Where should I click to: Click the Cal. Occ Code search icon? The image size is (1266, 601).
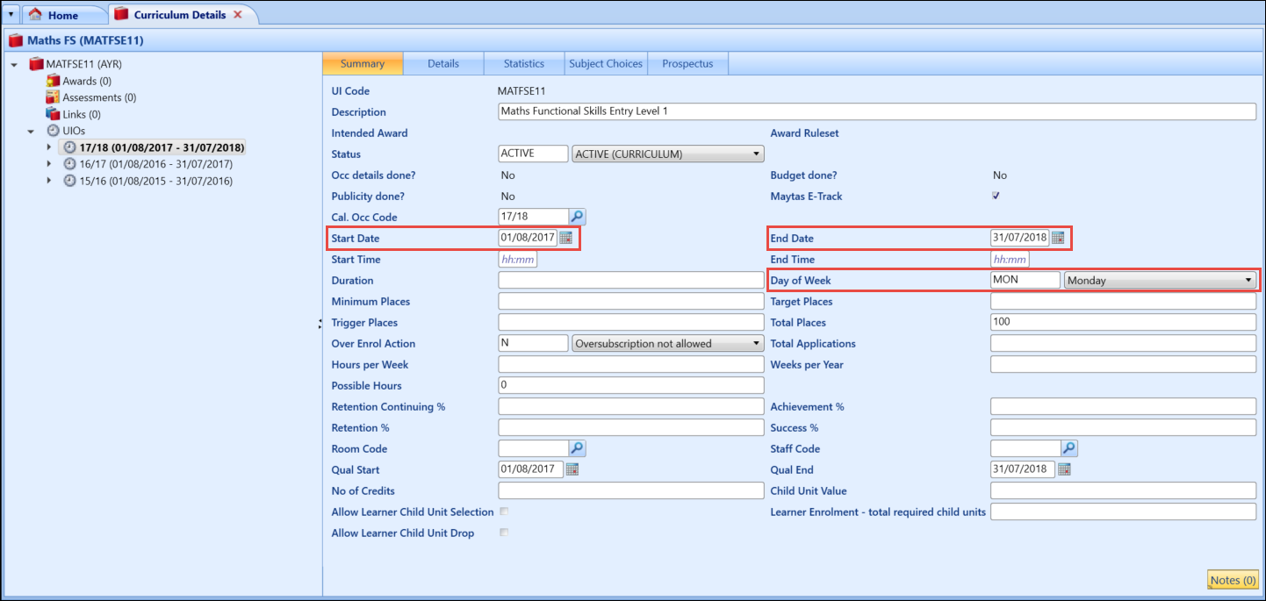point(577,217)
